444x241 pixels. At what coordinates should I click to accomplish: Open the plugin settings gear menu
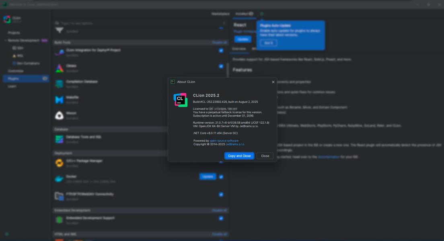pyautogui.click(x=262, y=14)
